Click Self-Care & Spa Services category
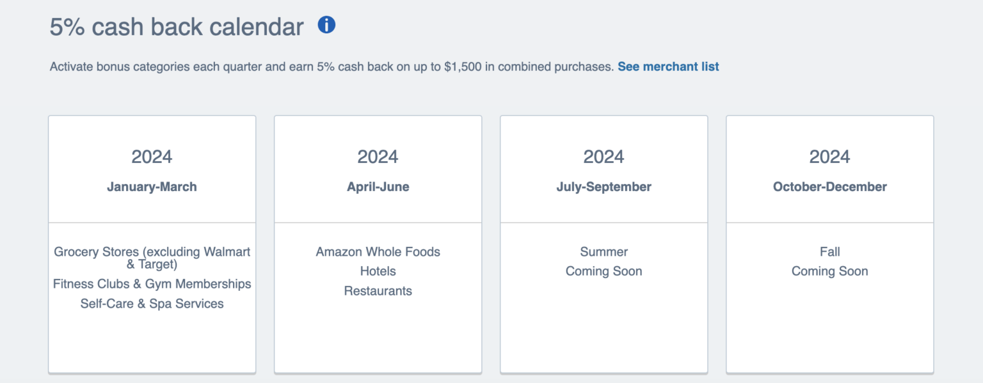Image resolution: width=983 pixels, height=383 pixels. coord(152,304)
